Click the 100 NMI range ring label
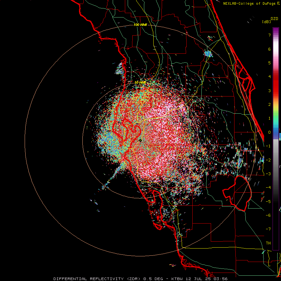Screen dimensions: 281x281 140,25
